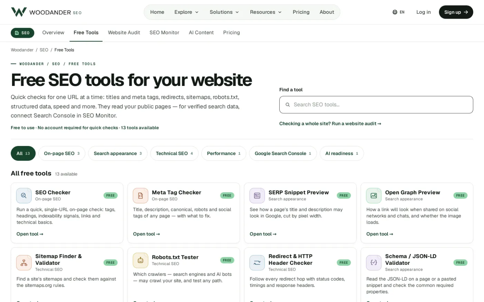This screenshot has width=484, height=302.
Task: Open tool link for Open Graph Preview
Action: point(380,234)
